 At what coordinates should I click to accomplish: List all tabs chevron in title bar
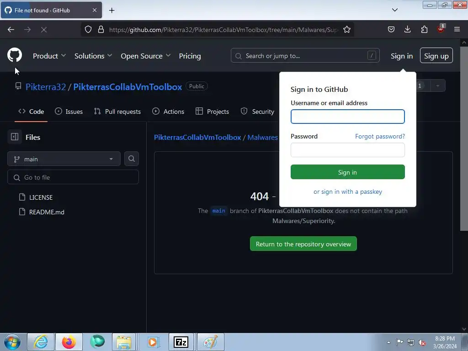(x=394, y=10)
